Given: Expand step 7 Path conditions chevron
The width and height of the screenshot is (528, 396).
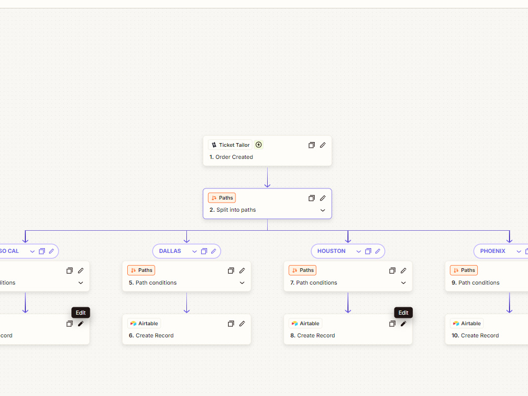Looking at the screenshot, I should [403, 283].
